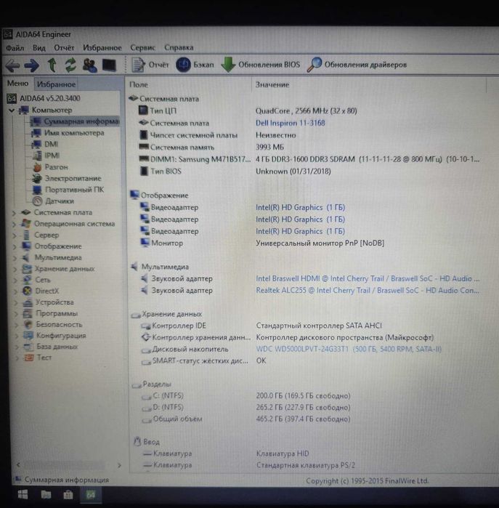Click the Refresh toolbar icon
The width and height of the screenshot is (499, 508).
(70, 65)
